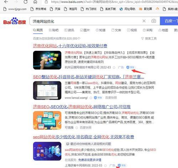Open the 聚划算 bookmark
The image size is (178, 168).
145,9
